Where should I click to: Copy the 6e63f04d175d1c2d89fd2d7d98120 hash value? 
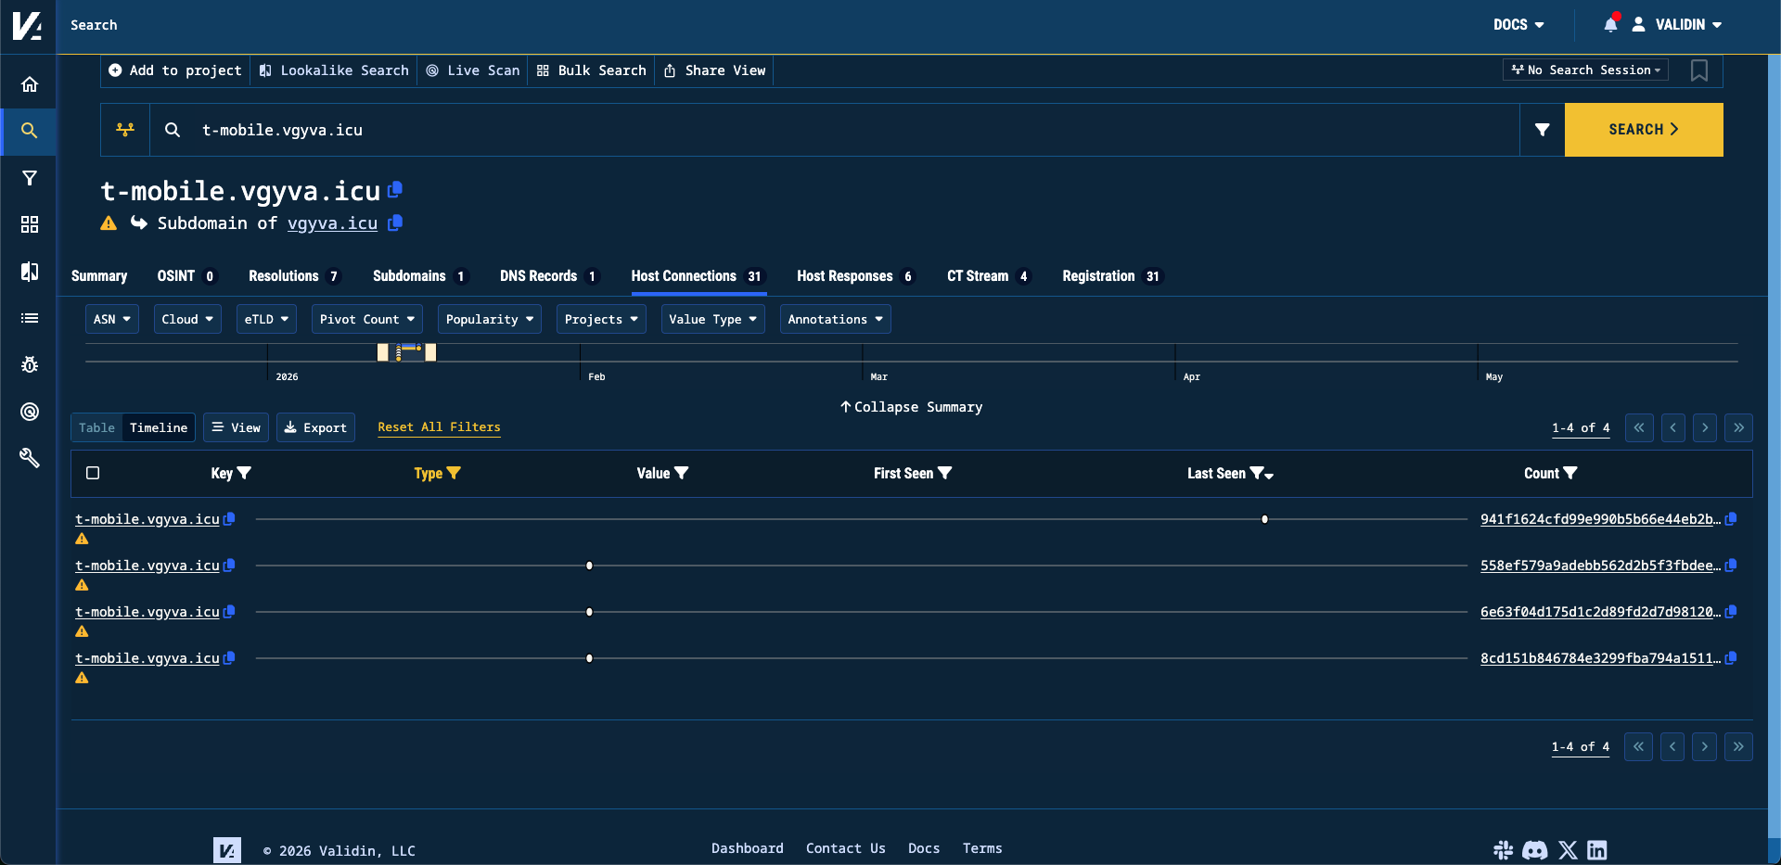1731,612
